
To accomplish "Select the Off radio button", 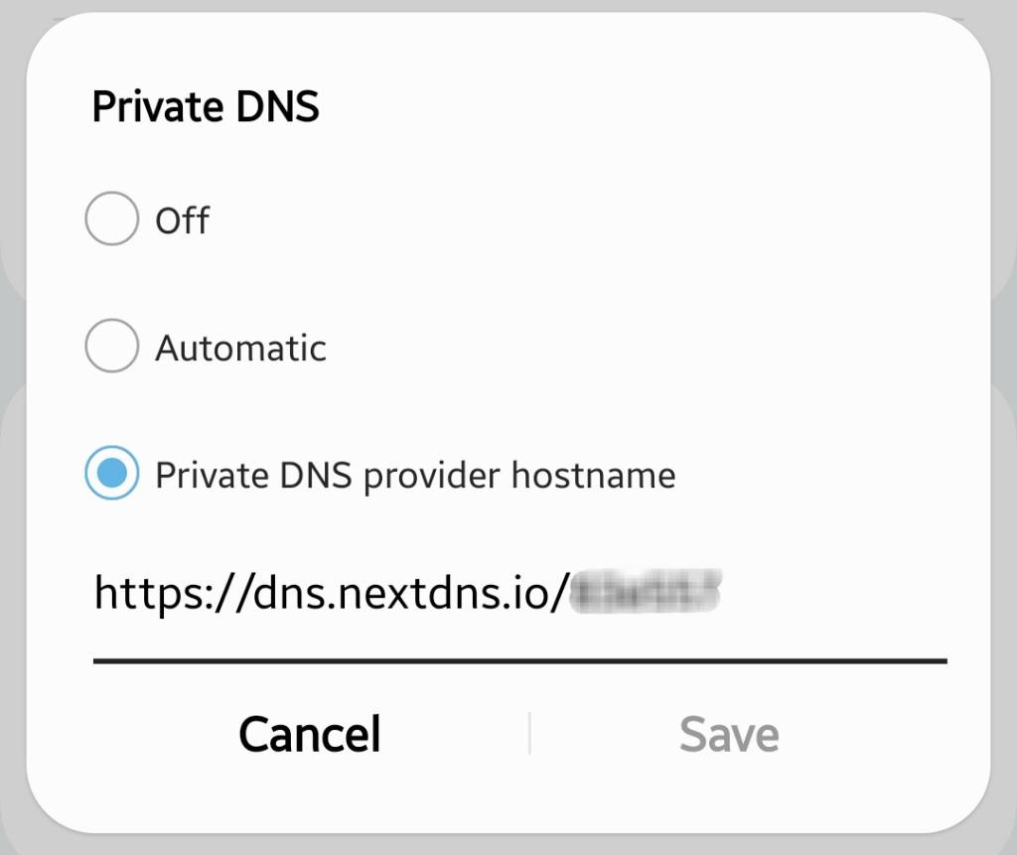I will click(x=111, y=219).
